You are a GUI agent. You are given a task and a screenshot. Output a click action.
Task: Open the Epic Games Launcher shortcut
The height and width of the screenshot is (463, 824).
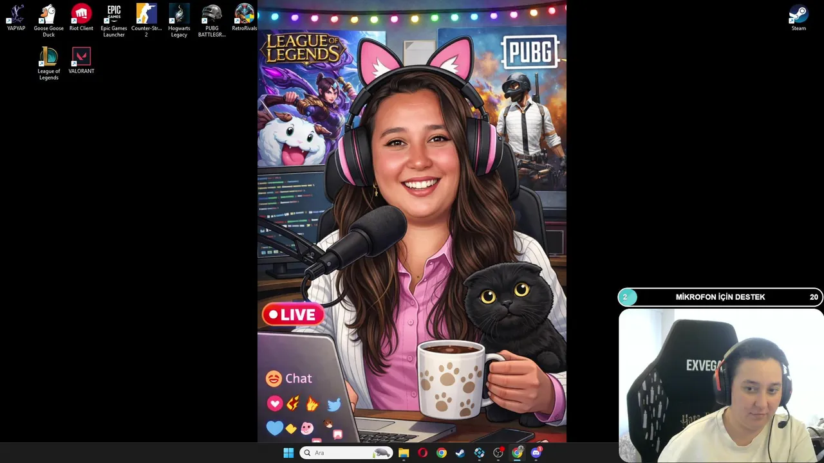[114, 21]
